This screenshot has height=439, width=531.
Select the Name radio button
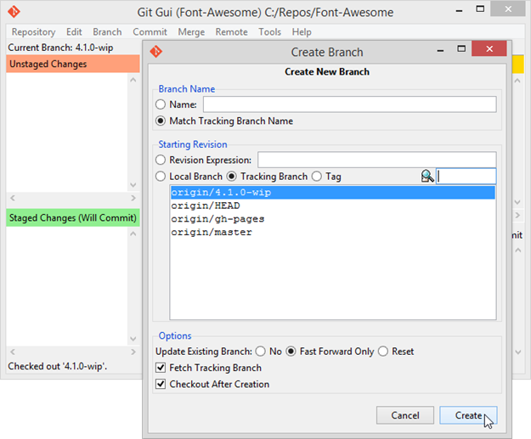(161, 104)
